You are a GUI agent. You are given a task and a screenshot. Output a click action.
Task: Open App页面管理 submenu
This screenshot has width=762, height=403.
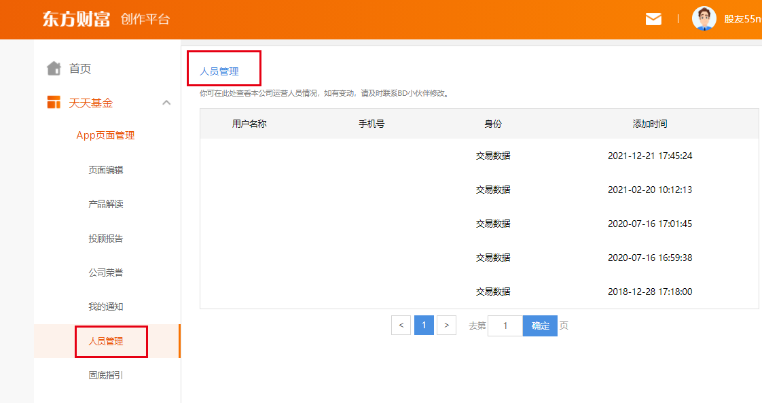coord(105,136)
